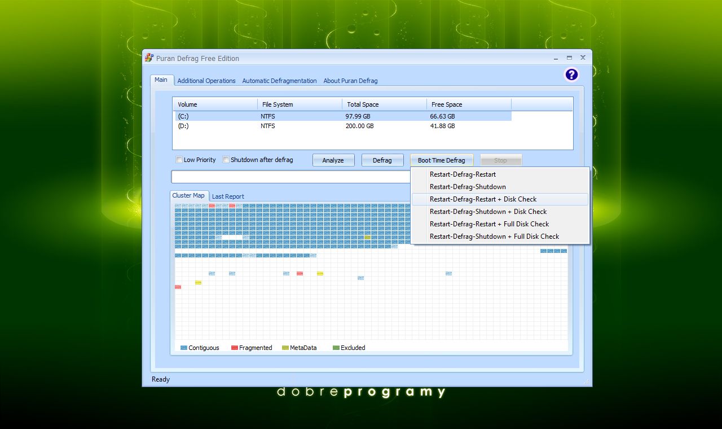Click the Ready status bar text
Viewport: 722px width, 429px height.
161,379
